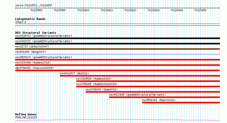Open the esv32737 deSmith2007 variant label
Screen dimensions: 227x123
pos(32,46)
